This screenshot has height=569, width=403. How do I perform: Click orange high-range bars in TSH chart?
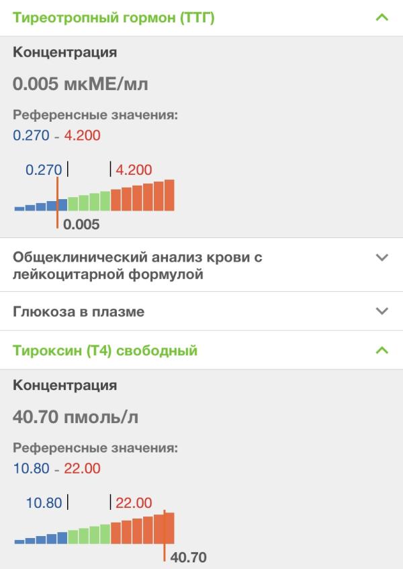coord(143,195)
